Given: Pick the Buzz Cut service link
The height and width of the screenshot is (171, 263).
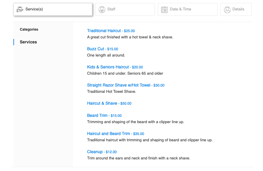Looking at the screenshot, I should (96, 49).
